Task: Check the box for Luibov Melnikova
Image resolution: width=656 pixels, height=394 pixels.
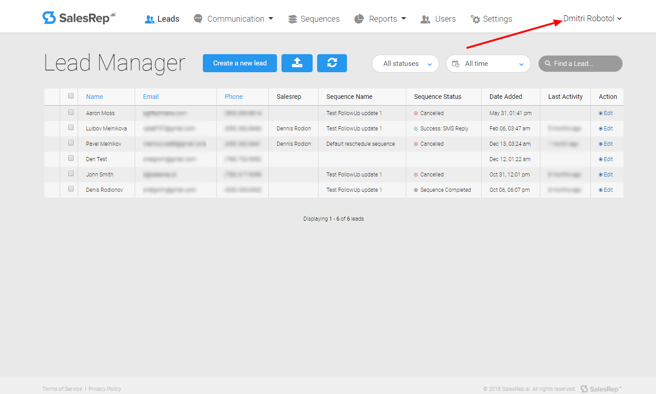Action: pyautogui.click(x=71, y=127)
